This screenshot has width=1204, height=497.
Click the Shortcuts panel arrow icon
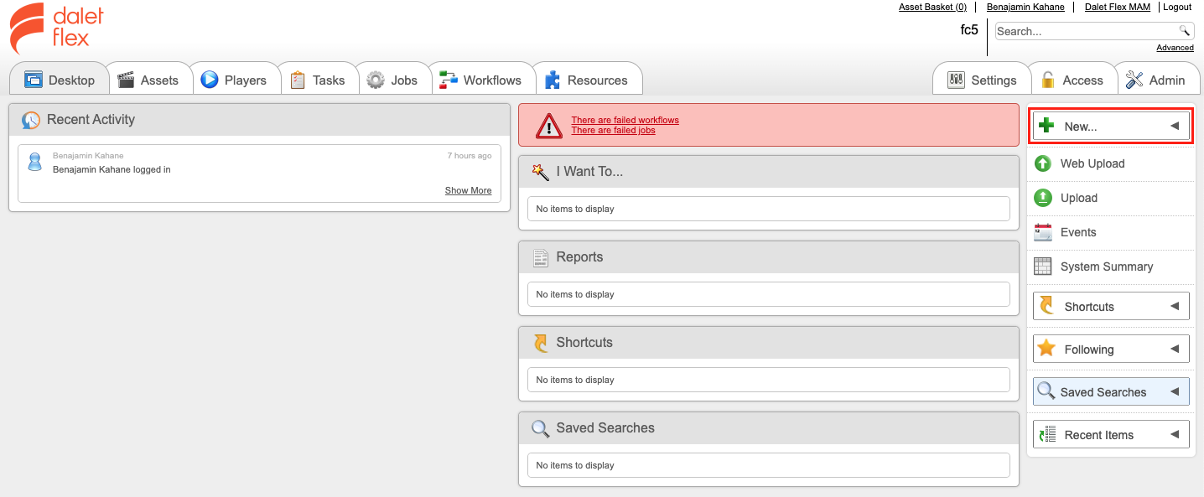tap(541, 343)
